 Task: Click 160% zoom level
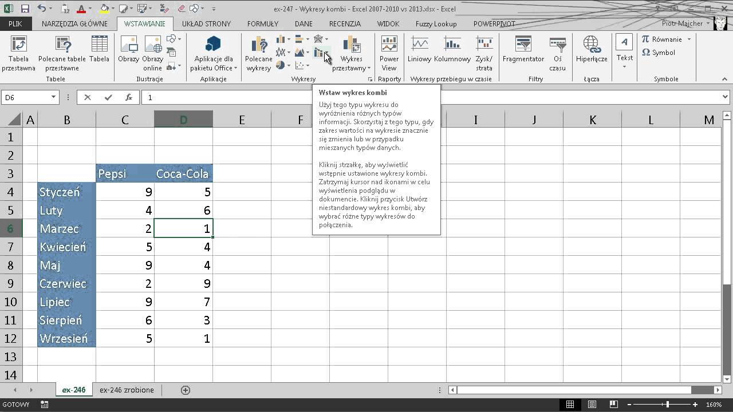(x=714, y=405)
